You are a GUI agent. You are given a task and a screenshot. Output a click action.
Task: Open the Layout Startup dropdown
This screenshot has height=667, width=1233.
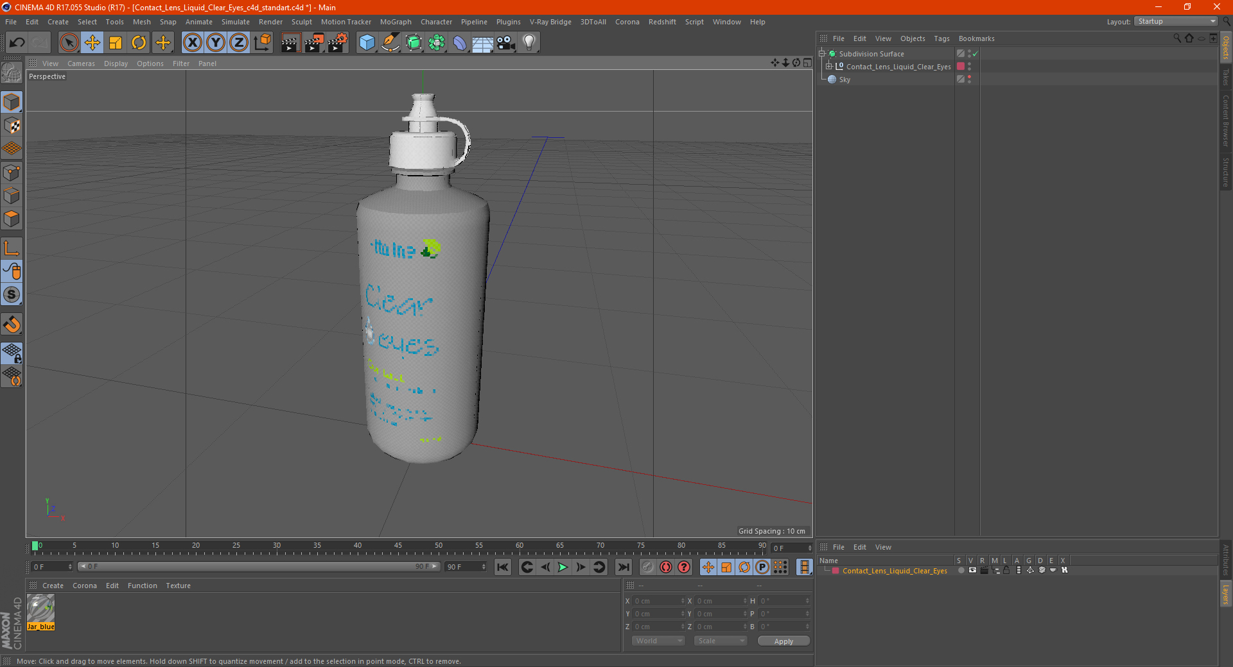pyautogui.click(x=1176, y=21)
